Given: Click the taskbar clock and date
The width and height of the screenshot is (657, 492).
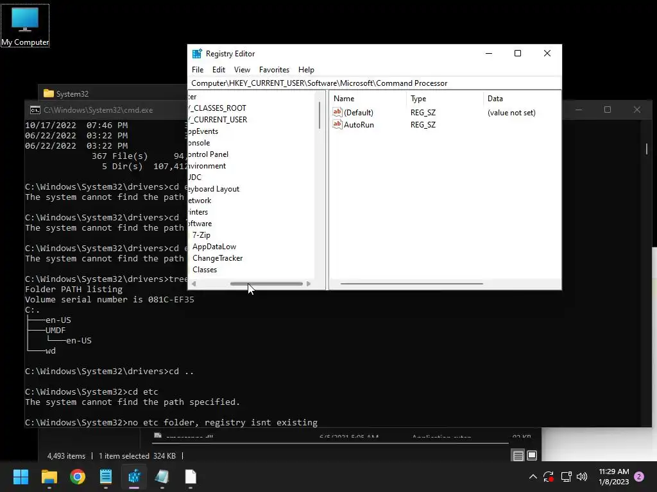Looking at the screenshot, I should coord(614,477).
